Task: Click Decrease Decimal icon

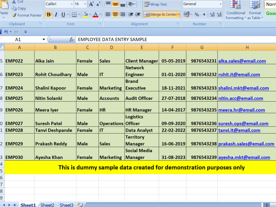Action: click(219, 14)
